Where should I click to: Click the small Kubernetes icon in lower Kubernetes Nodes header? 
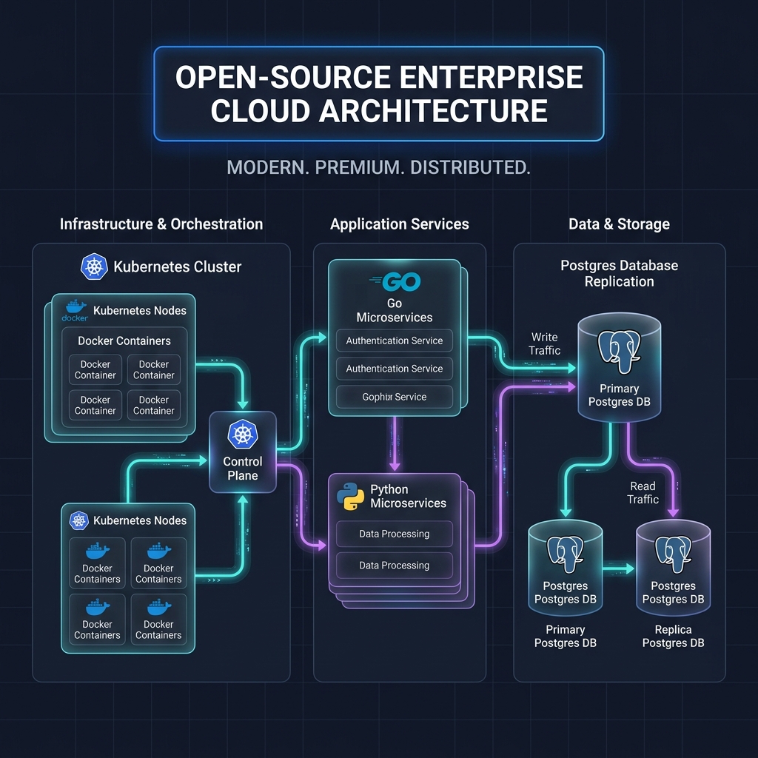pyautogui.click(x=78, y=520)
